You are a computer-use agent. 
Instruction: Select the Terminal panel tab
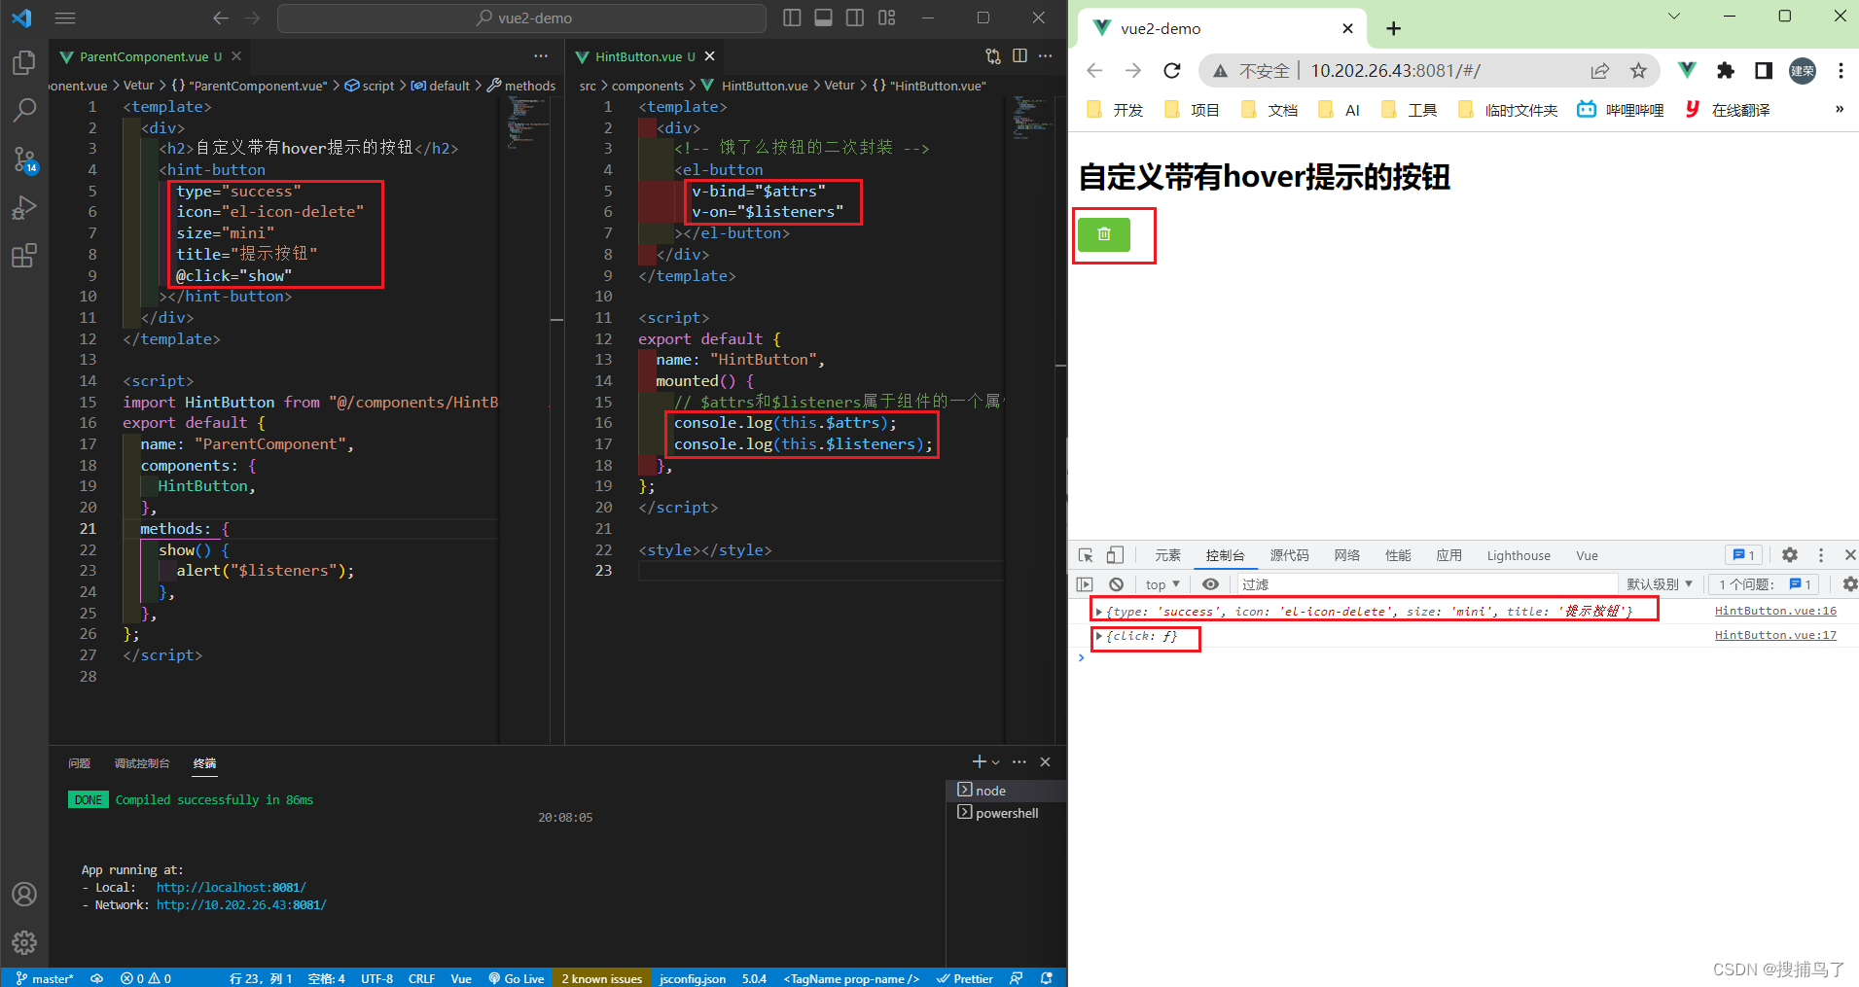coord(204,763)
